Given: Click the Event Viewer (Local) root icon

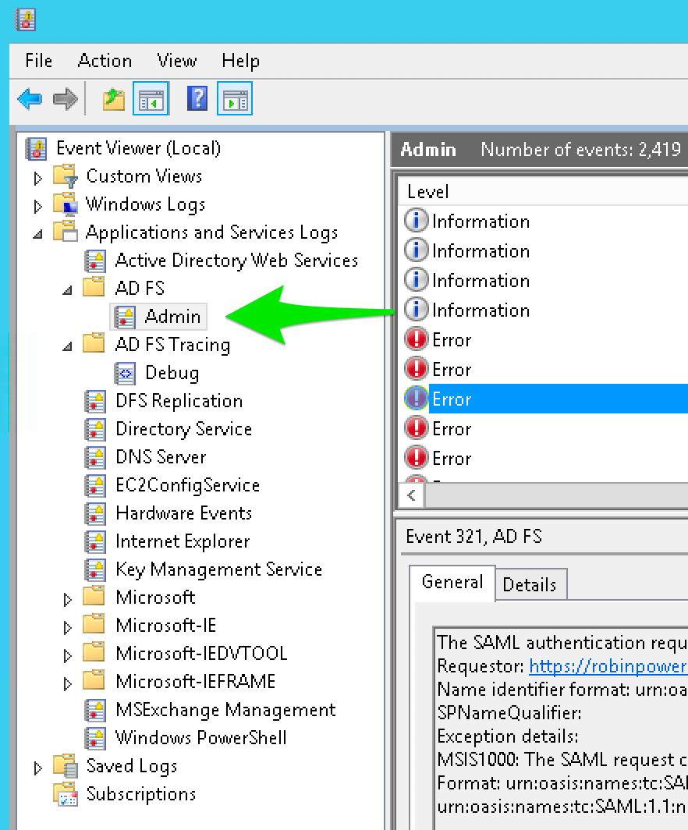Looking at the screenshot, I should tap(36, 149).
